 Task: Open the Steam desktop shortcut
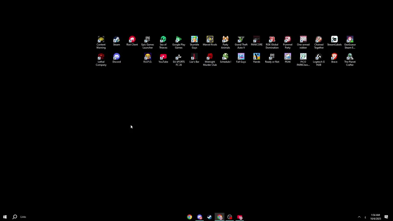(x=116, y=41)
